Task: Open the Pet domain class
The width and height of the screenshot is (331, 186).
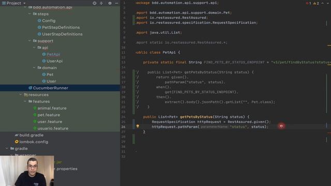Action: [x=50, y=74]
